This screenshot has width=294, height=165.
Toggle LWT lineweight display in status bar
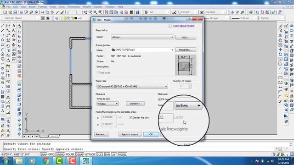(x=114, y=154)
